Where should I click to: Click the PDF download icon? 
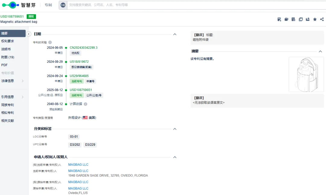tap(279, 19)
